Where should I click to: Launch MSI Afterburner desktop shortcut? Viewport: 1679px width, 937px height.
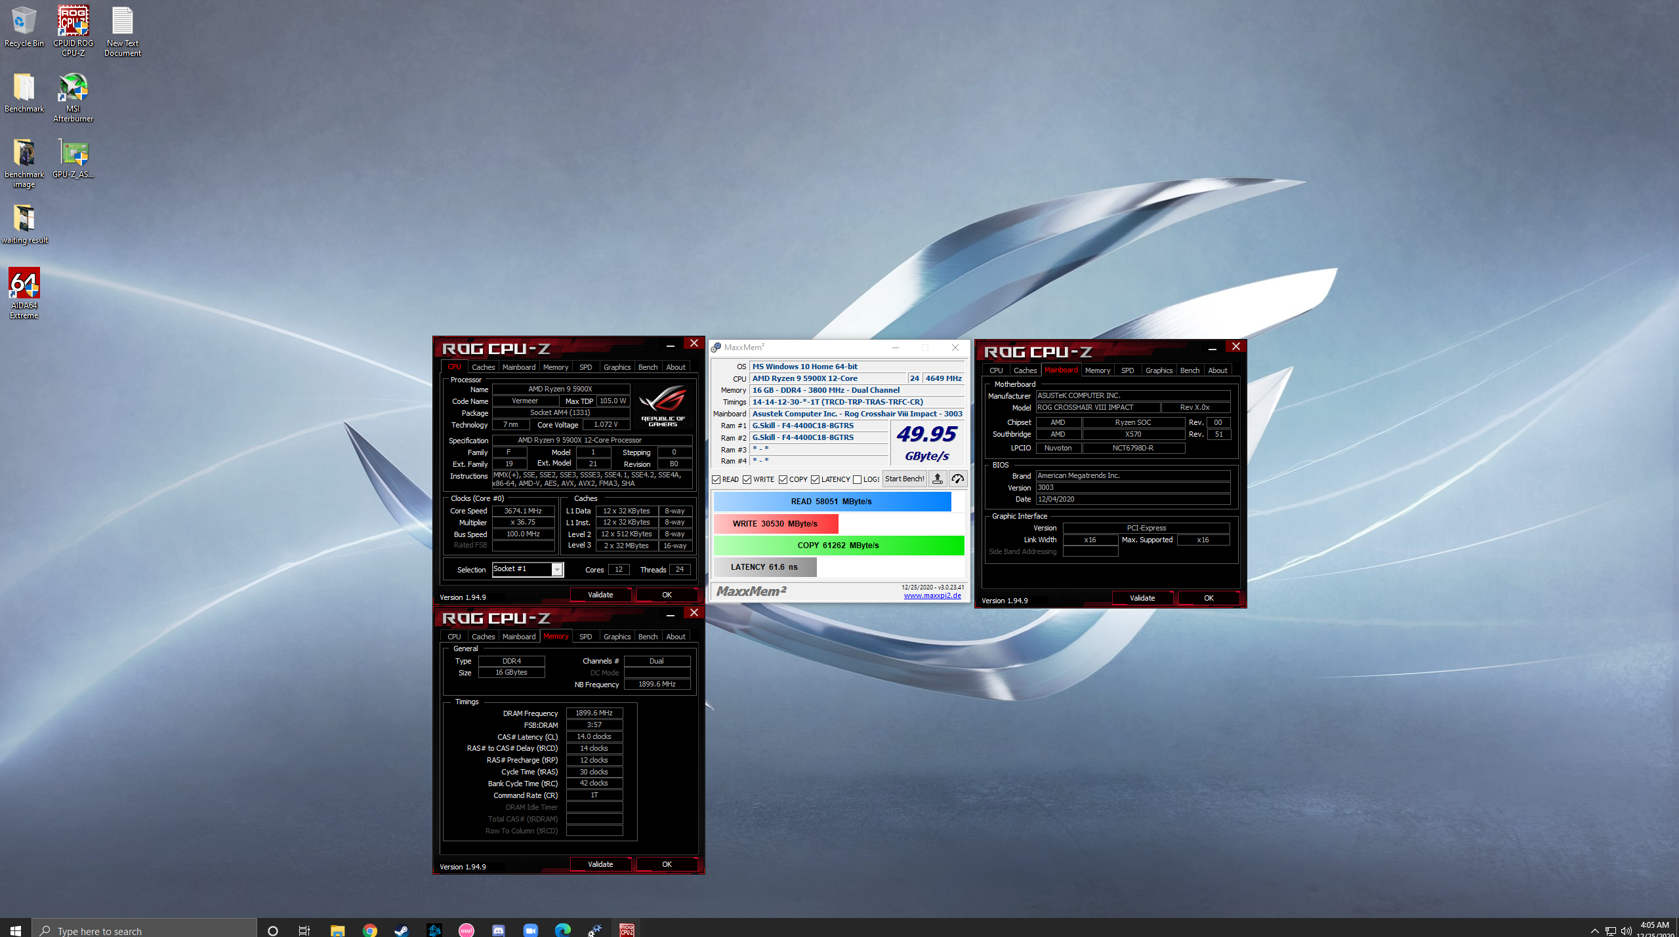click(73, 97)
